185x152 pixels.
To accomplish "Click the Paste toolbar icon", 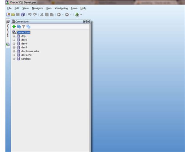I will pos(52,14).
